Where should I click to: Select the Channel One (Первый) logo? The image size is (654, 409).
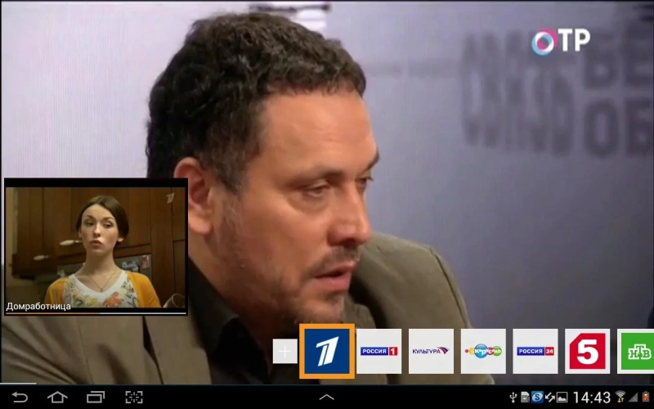coord(327,351)
